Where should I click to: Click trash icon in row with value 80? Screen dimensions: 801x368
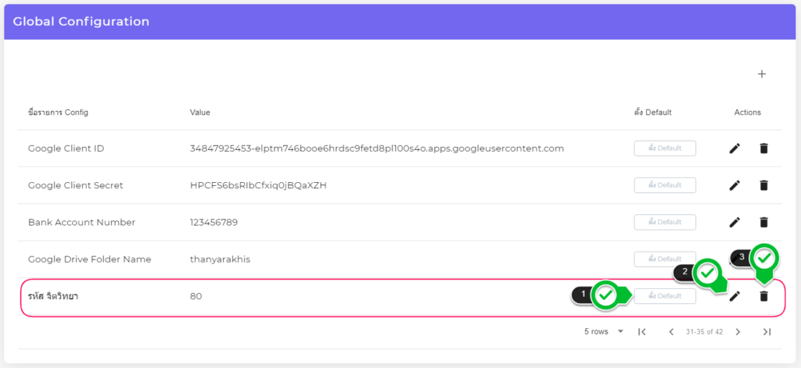(x=764, y=296)
